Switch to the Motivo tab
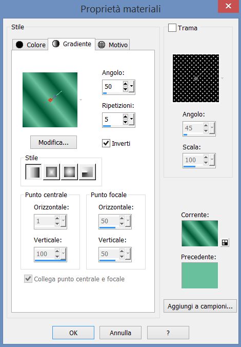 (x=112, y=45)
